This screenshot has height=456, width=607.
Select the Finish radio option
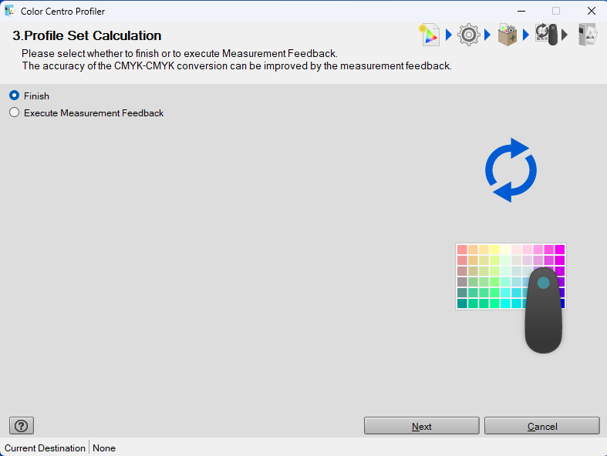tap(29, 96)
